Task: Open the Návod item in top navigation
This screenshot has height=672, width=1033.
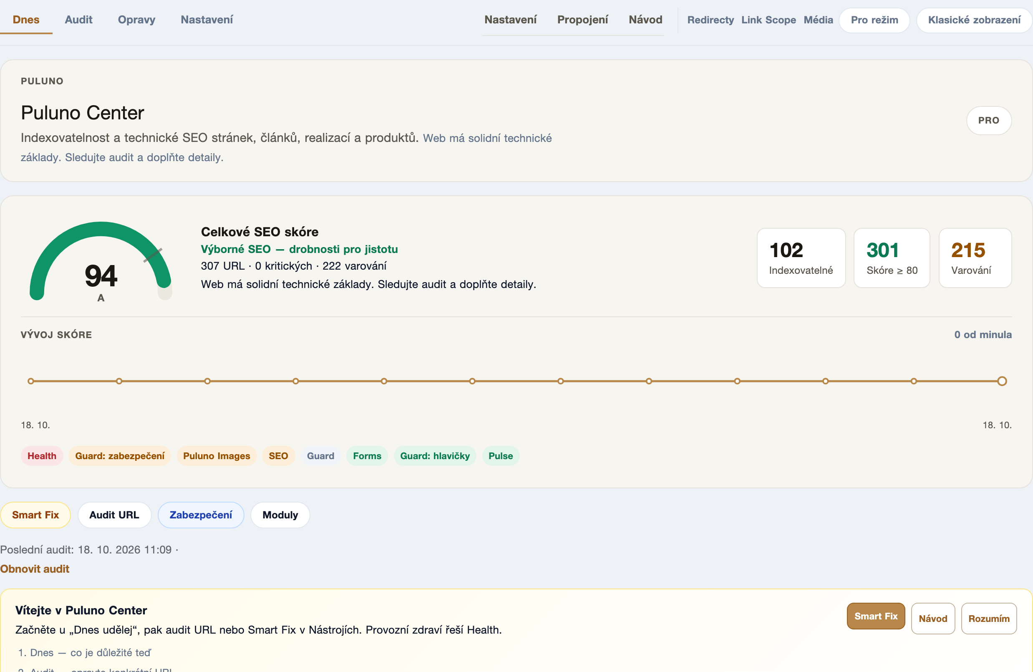Action: click(645, 20)
